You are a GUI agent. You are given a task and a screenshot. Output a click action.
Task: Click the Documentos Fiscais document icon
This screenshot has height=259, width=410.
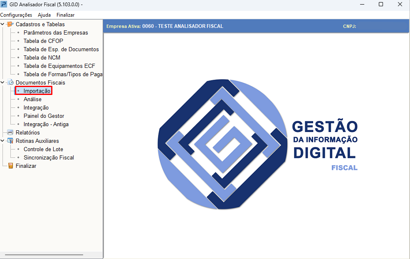click(10, 82)
